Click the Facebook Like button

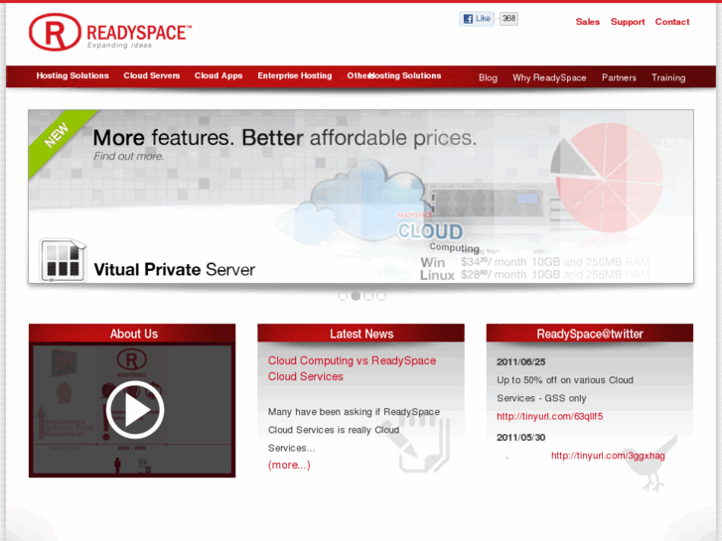tap(477, 19)
